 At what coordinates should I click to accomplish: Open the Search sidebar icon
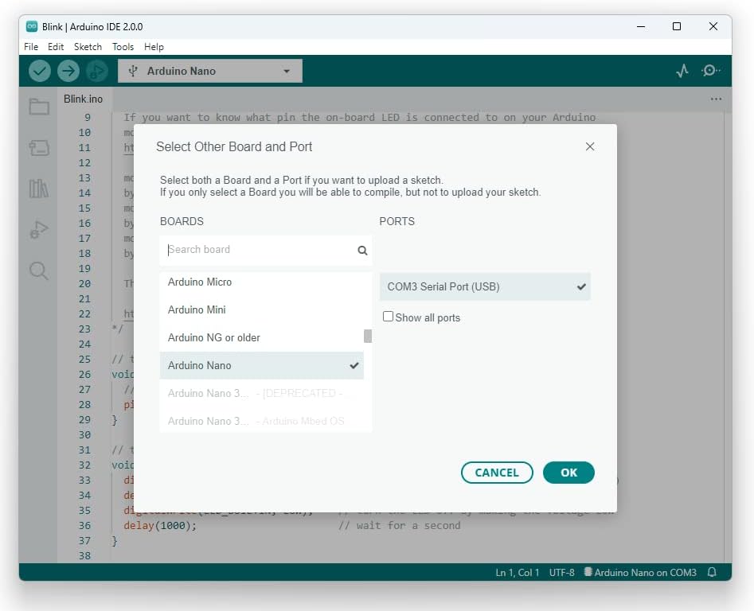(39, 271)
